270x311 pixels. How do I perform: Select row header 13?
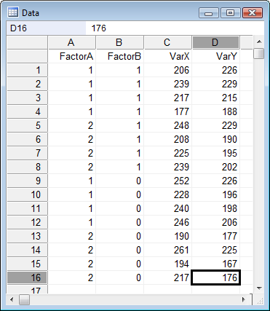(x=27, y=236)
